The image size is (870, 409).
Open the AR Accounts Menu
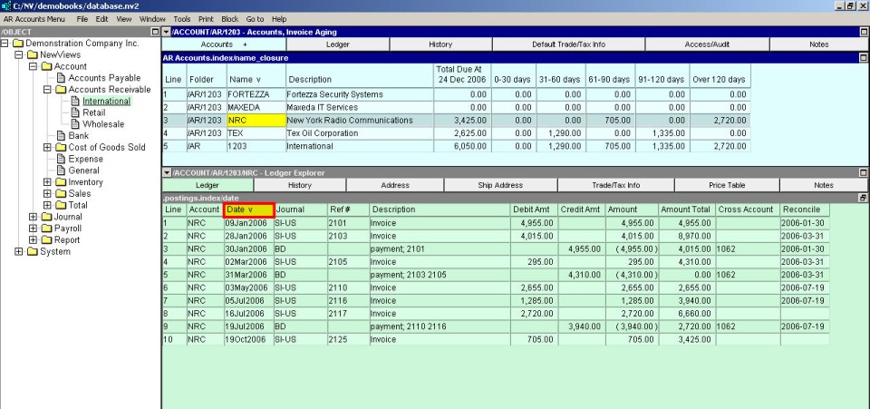pyautogui.click(x=34, y=18)
